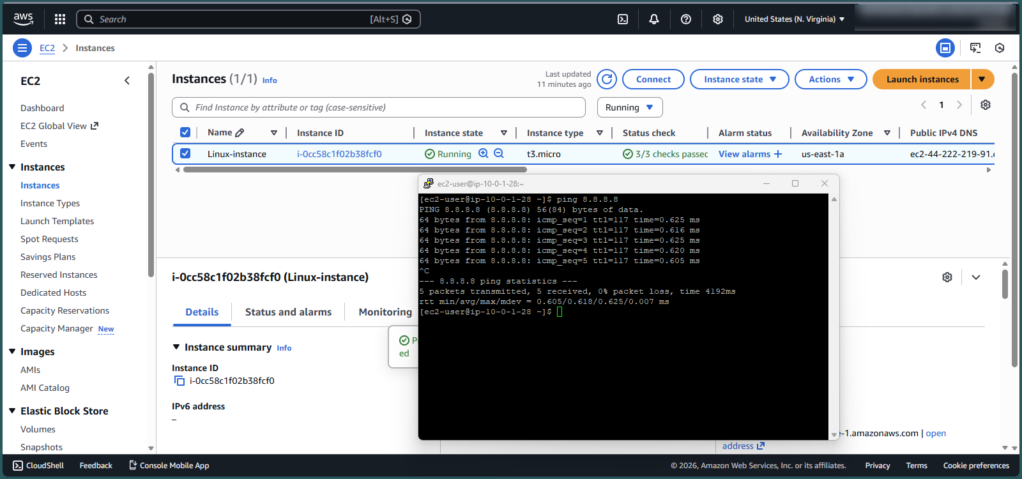This screenshot has height=479, width=1022.
Task: Maximize the PuTTY terminal window
Action: [795, 183]
